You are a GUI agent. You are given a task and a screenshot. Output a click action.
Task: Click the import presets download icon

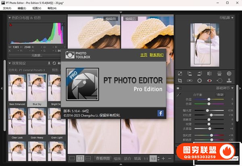(x=49, y=63)
